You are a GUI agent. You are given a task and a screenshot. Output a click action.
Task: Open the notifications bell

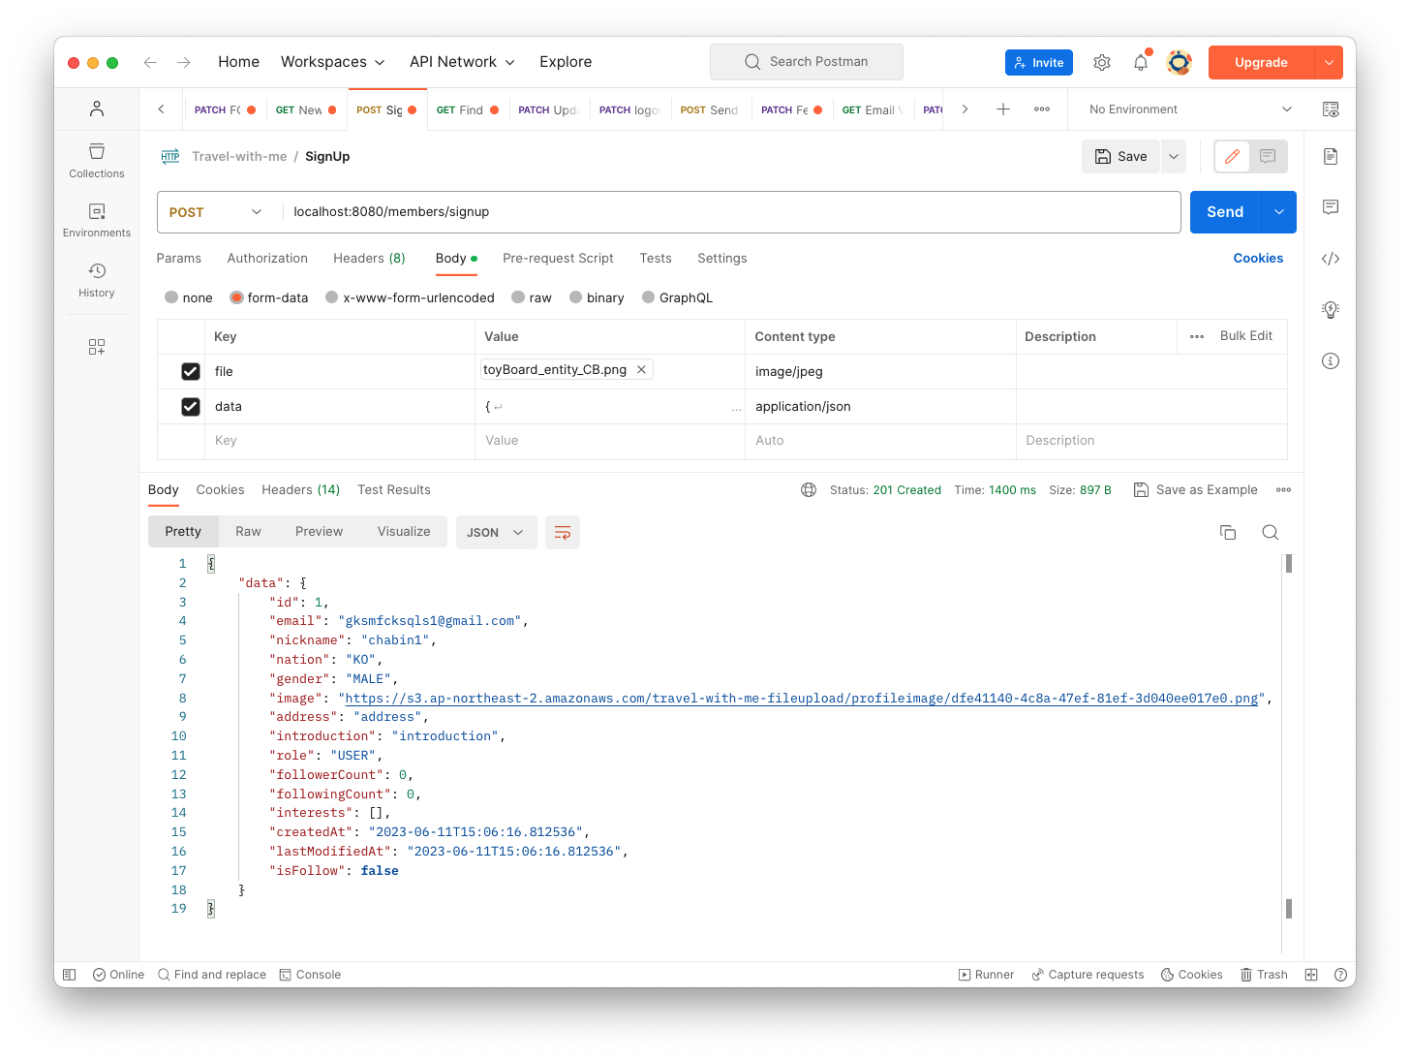coord(1141,62)
